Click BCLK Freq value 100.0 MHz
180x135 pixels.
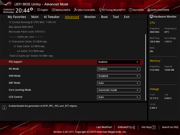(x=155, y=41)
